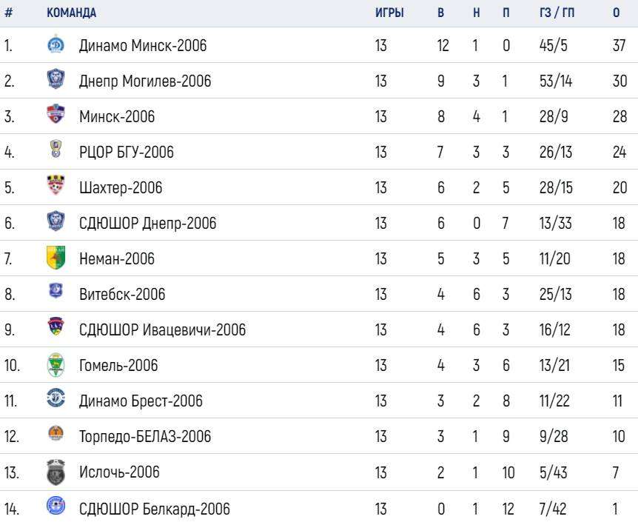Click the green Неман-2006 shield icon

pos(56,258)
